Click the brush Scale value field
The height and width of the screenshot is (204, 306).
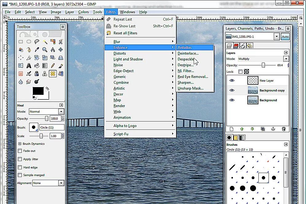pos(55,136)
